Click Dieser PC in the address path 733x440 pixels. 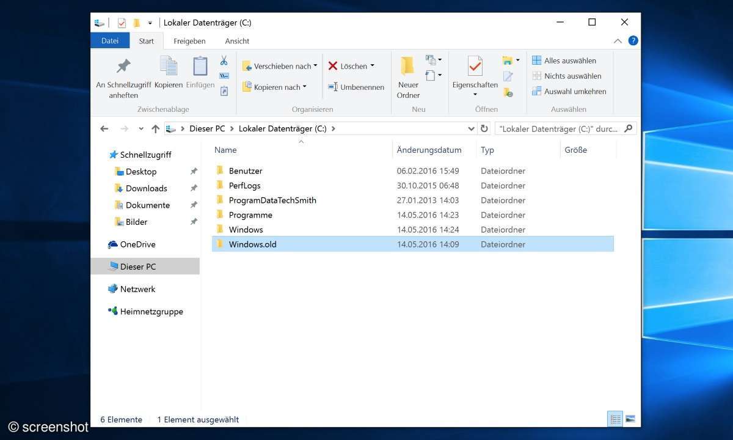coord(207,129)
